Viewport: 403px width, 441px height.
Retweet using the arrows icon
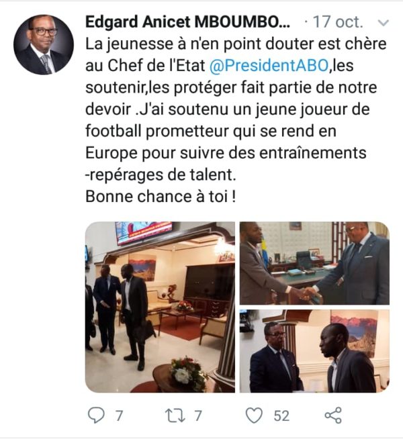click(175, 415)
